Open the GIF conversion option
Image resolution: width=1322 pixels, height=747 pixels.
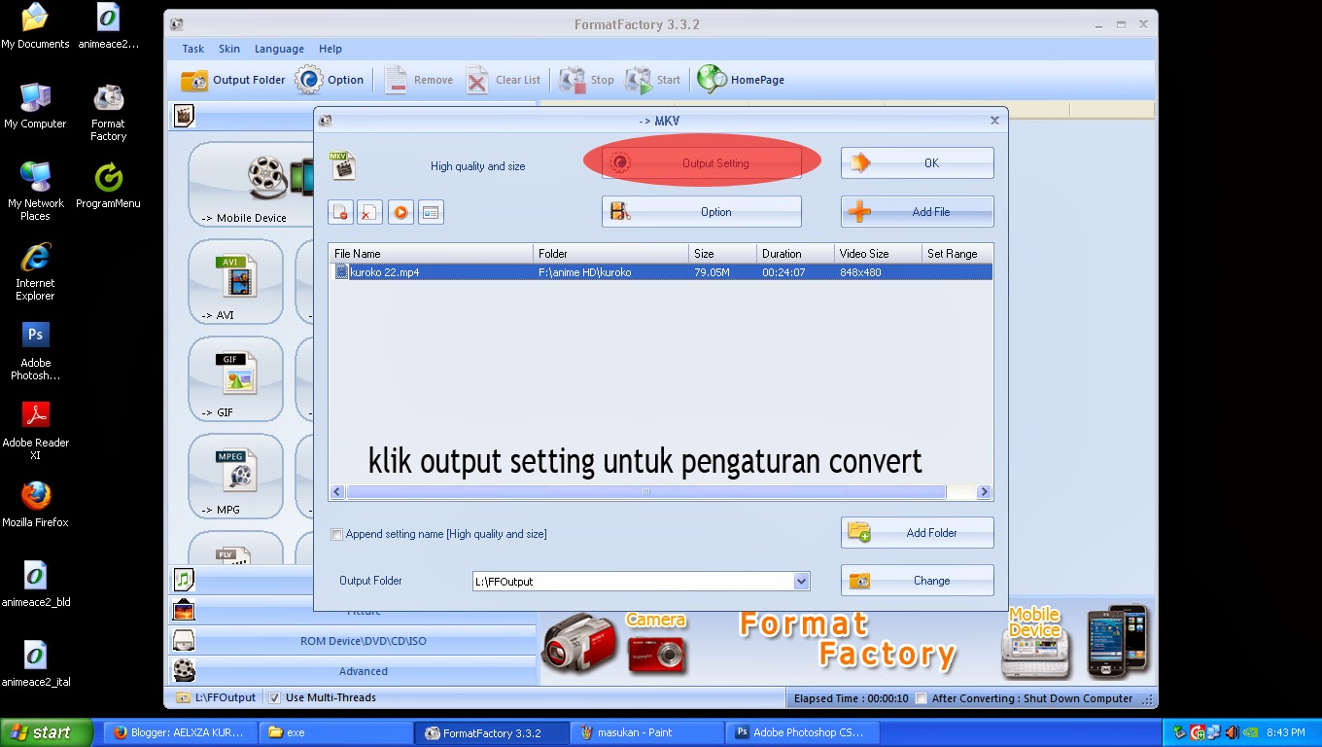tap(235, 379)
